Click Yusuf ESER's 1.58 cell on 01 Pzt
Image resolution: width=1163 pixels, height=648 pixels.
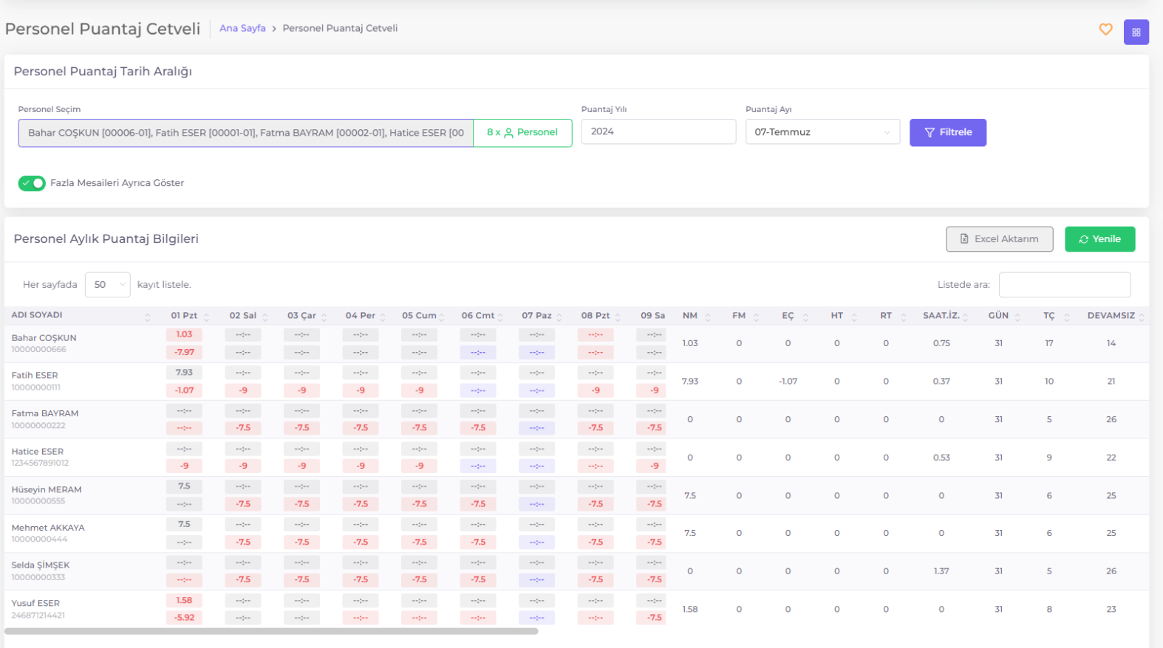pyautogui.click(x=184, y=601)
